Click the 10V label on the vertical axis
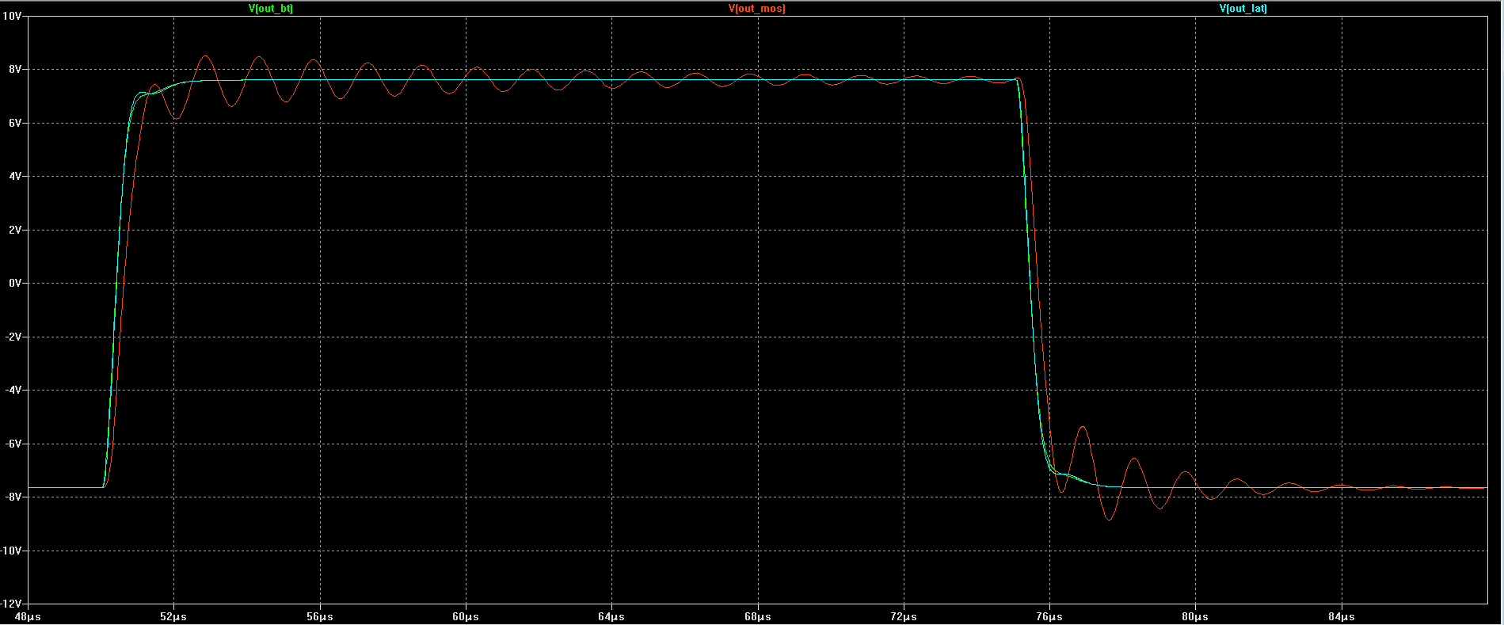The width and height of the screenshot is (1504, 625). [13, 16]
